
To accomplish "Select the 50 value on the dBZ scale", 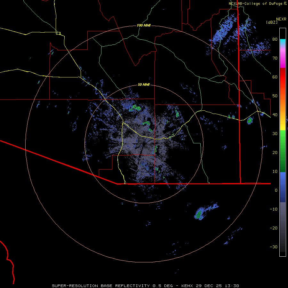I will [275, 96].
